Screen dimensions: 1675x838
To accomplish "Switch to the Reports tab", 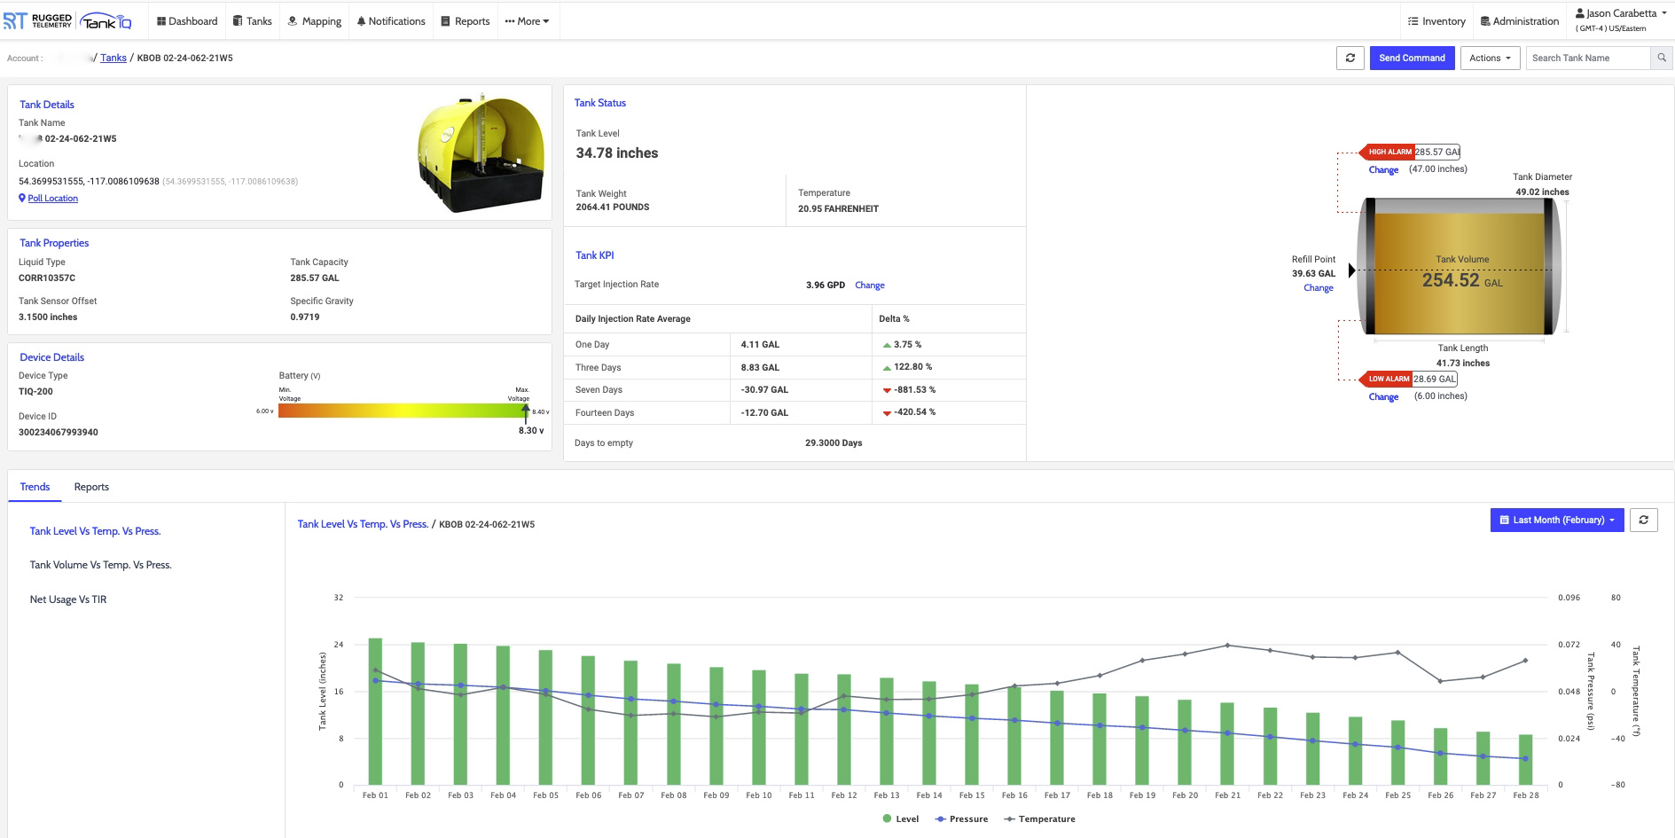I will 90,487.
